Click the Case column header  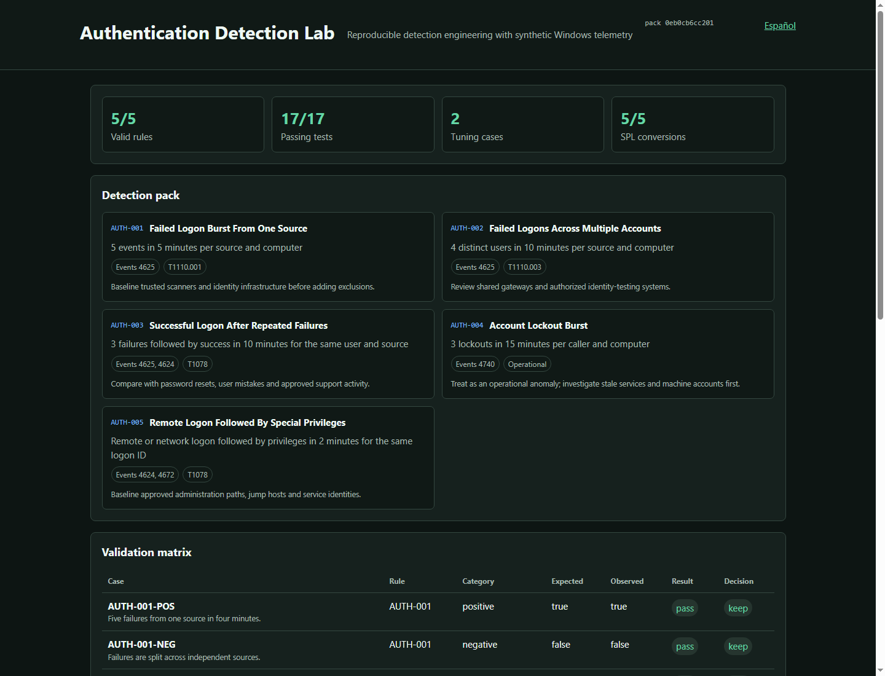pos(116,581)
